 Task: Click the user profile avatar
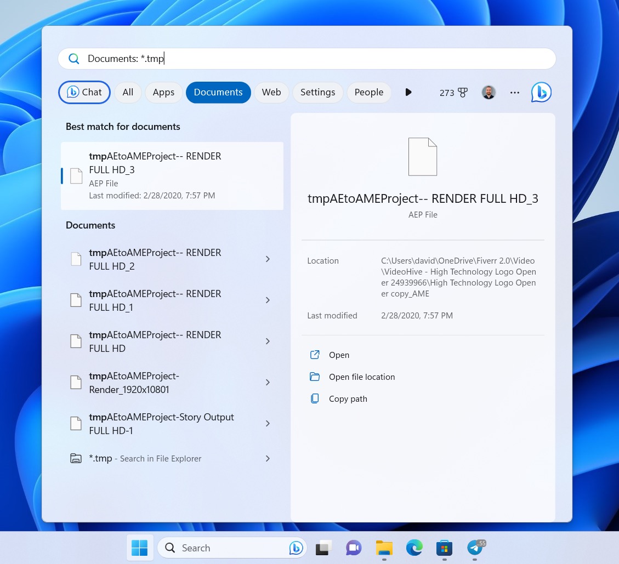tap(488, 92)
